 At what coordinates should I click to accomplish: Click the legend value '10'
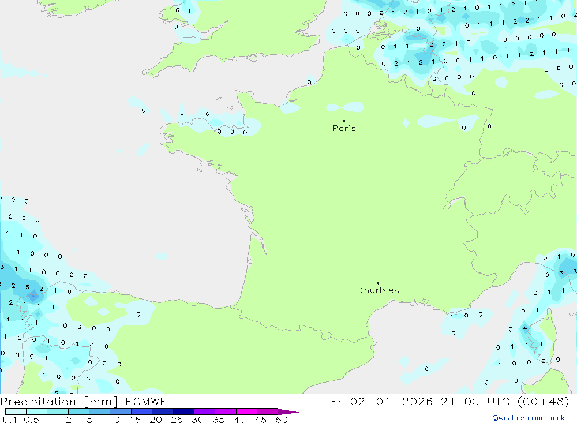click(x=114, y=420)
